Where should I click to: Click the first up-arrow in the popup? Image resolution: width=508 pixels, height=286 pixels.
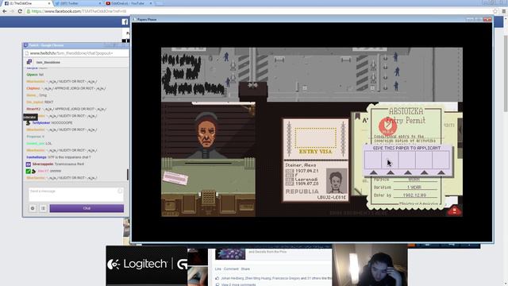373,172
